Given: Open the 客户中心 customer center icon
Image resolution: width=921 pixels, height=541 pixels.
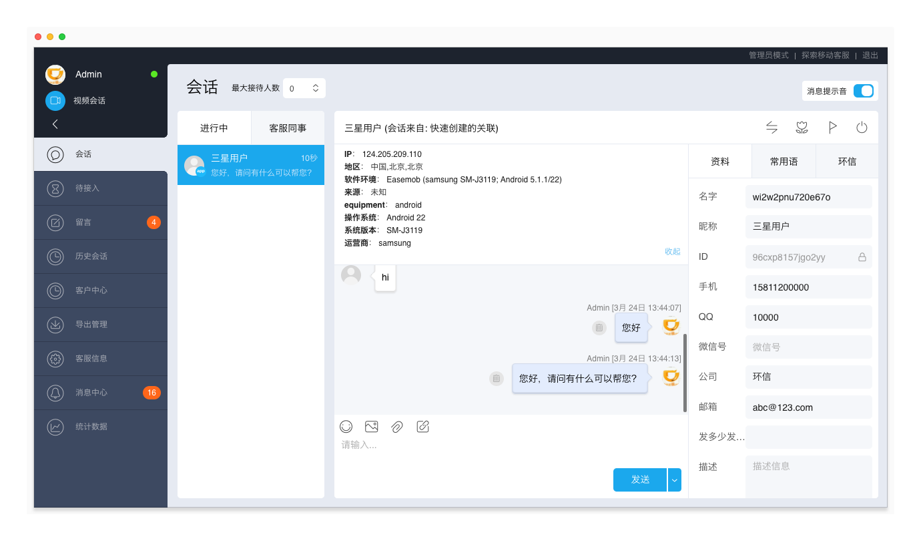Looking at the screenshot, I should tap(55, 291).
